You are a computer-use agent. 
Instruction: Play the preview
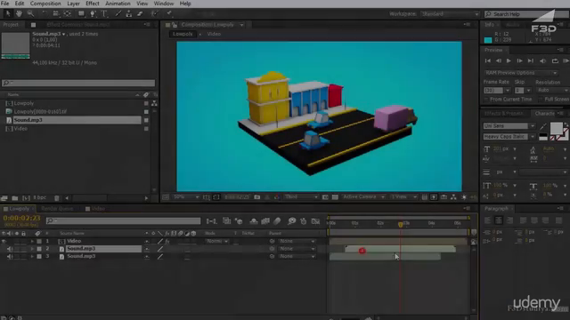(x=509, y=60)
